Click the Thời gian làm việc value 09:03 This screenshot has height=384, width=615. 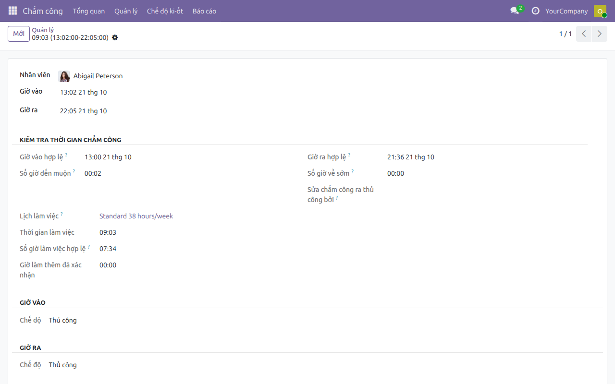click(108, 232)
